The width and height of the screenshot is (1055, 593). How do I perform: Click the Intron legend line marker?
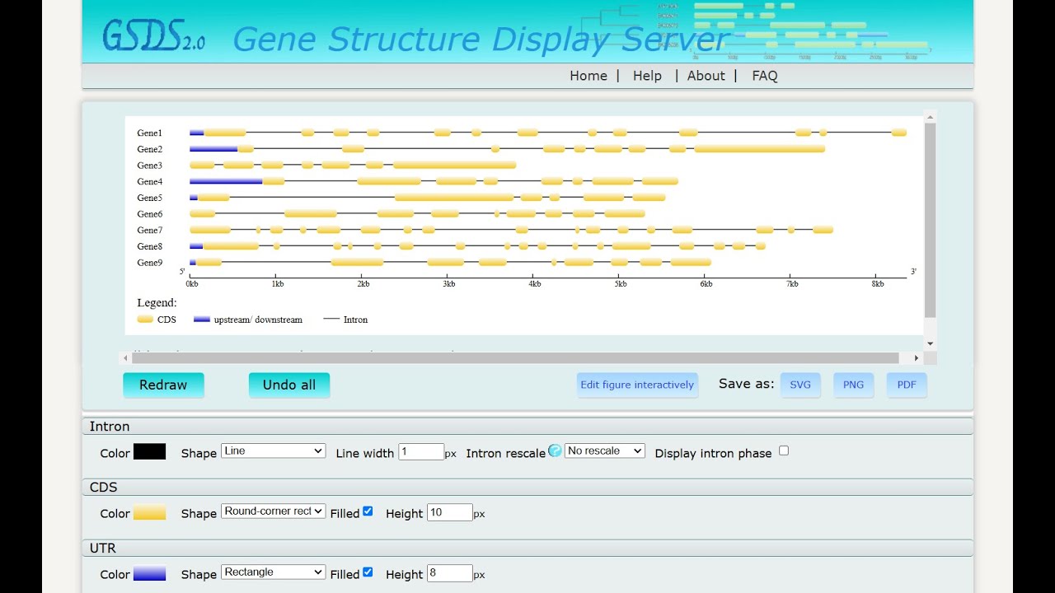click(331, 320)
